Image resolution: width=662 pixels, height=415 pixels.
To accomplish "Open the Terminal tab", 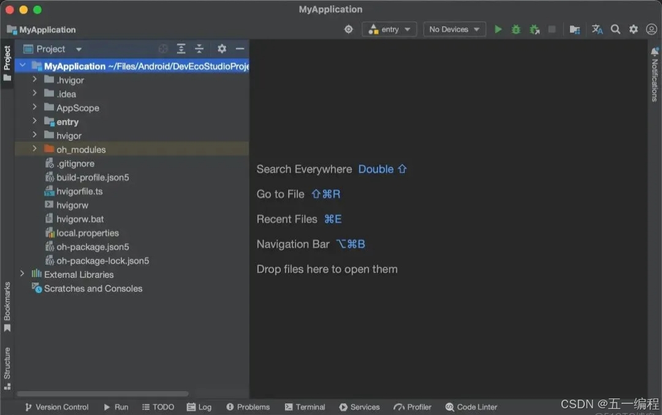I will pos(305,407).
